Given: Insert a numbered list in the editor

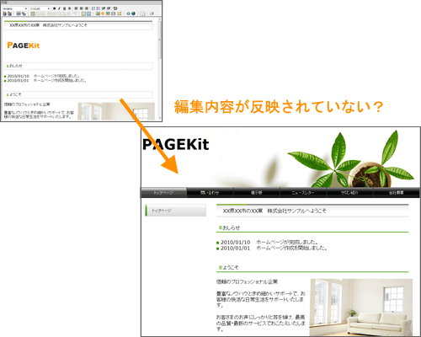Looking at the screenshot, I should coord(93,8).
